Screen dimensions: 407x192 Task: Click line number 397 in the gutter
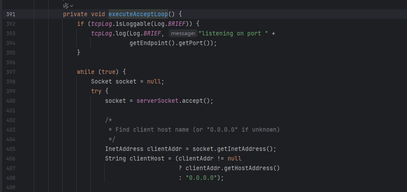coord(11,72)
